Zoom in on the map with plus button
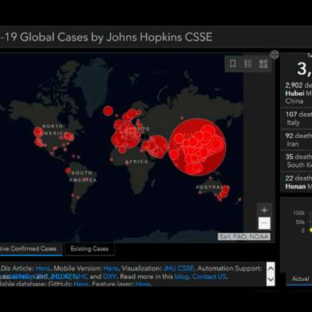 coord(264,210)
